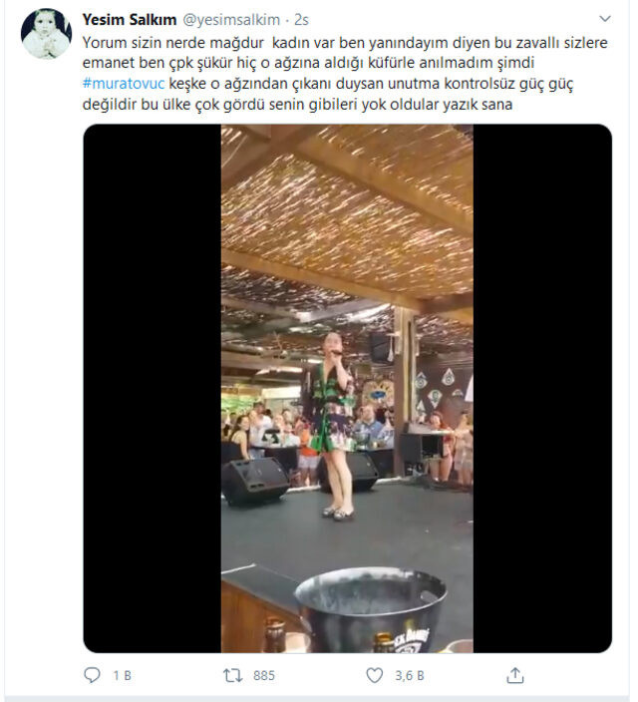Viewport: 638px width, 702px height.
Task: Open the tweet options chevron menu
Action: 605,19
